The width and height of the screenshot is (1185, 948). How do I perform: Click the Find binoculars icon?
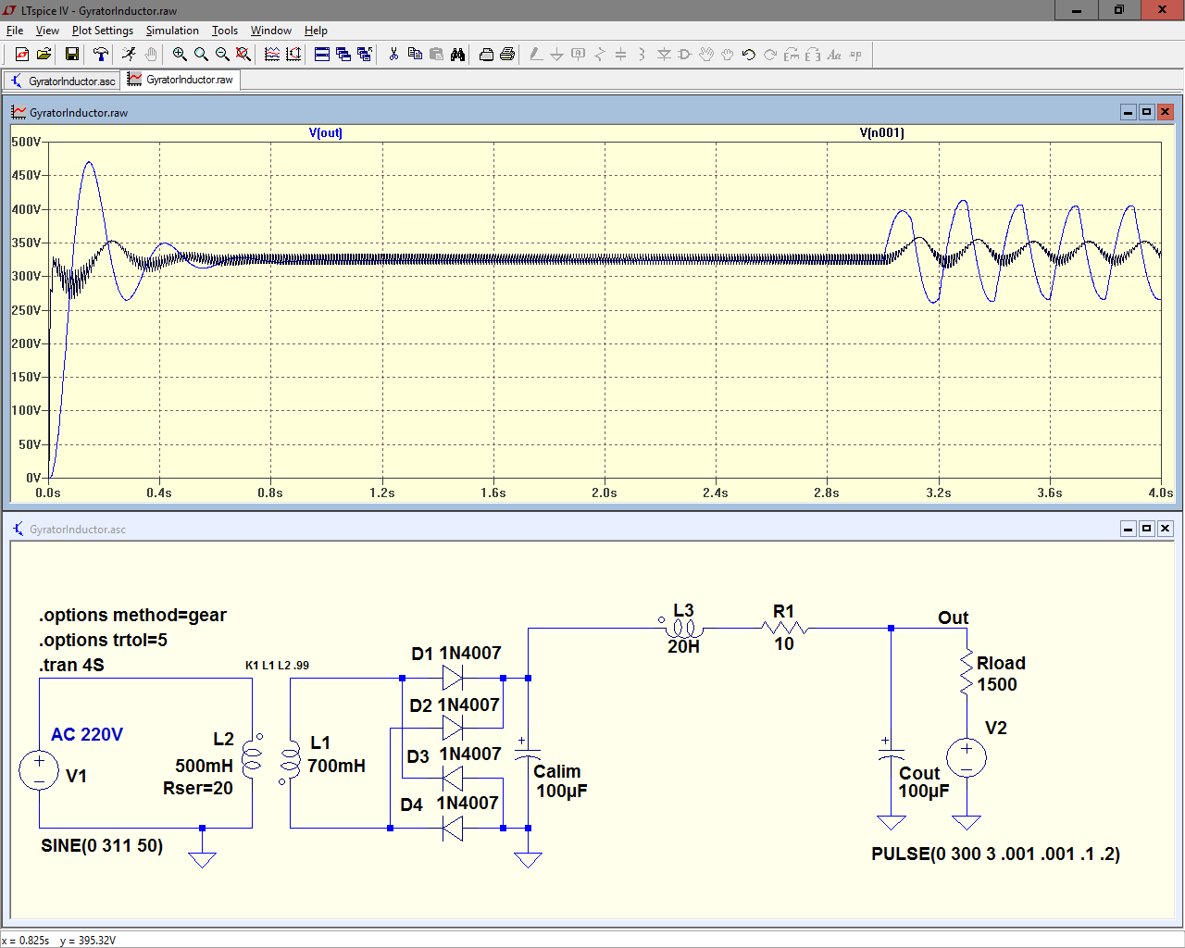457,55
